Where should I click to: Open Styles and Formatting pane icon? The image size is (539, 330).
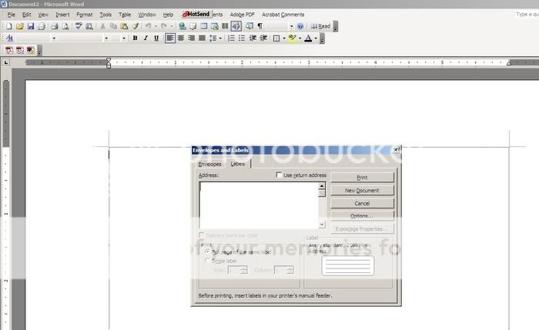click(x=9, y=38)
